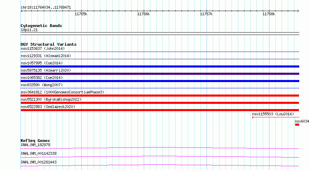Click the left arrow end of ruler
The image size is (309, 170).
point(22,11)
